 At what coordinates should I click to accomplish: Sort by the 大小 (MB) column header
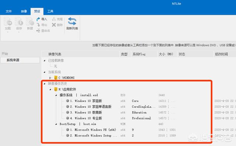click(166, 54)
